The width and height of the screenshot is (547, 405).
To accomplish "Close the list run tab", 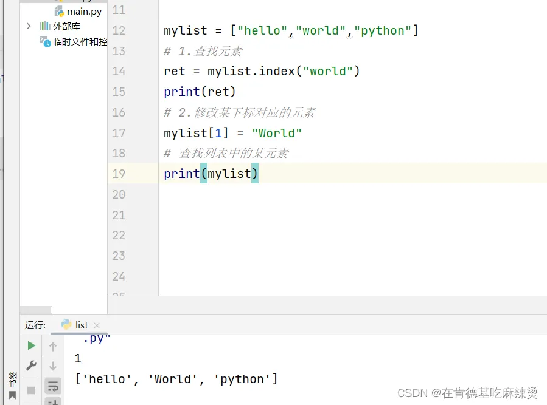I will [97, 325].
